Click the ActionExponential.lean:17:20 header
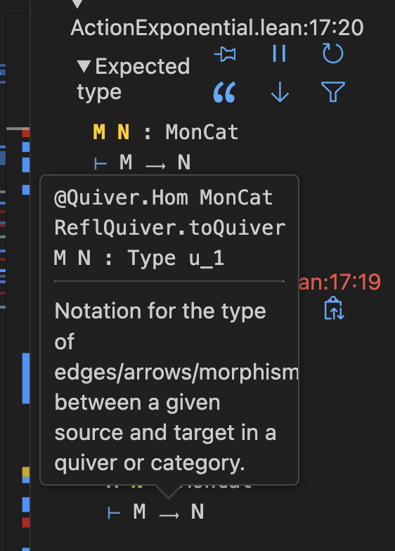 tap(216, 28)
